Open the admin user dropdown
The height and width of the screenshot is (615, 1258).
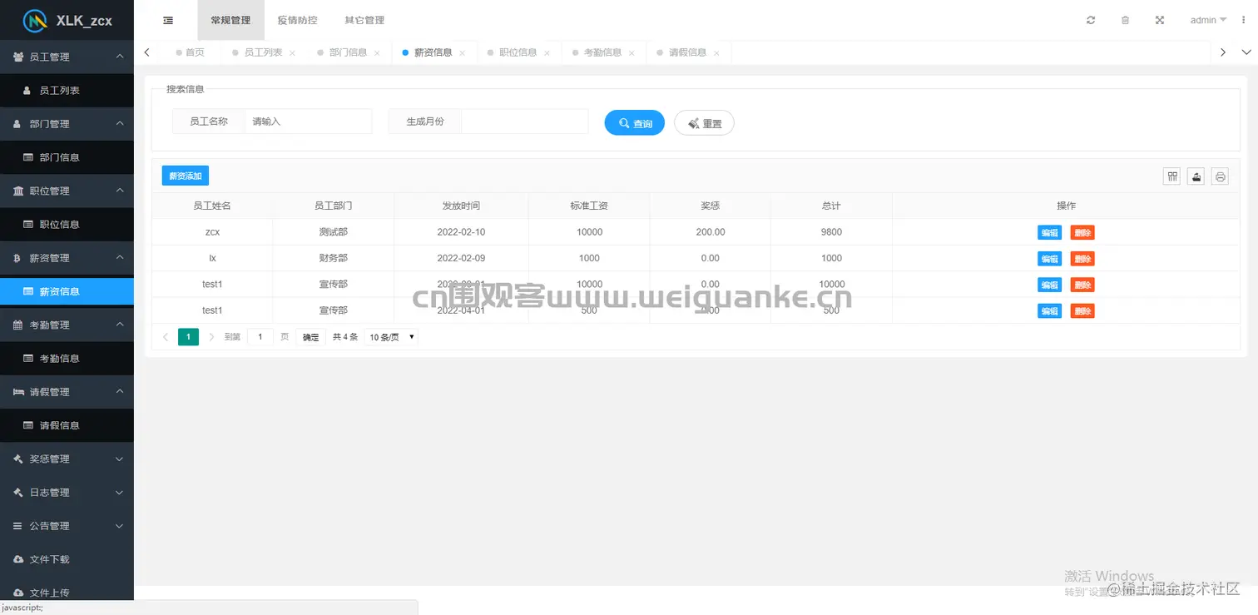[1208, 20]
